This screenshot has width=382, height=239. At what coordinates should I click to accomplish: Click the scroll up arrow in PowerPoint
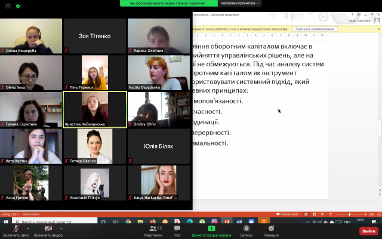[380, 35]
